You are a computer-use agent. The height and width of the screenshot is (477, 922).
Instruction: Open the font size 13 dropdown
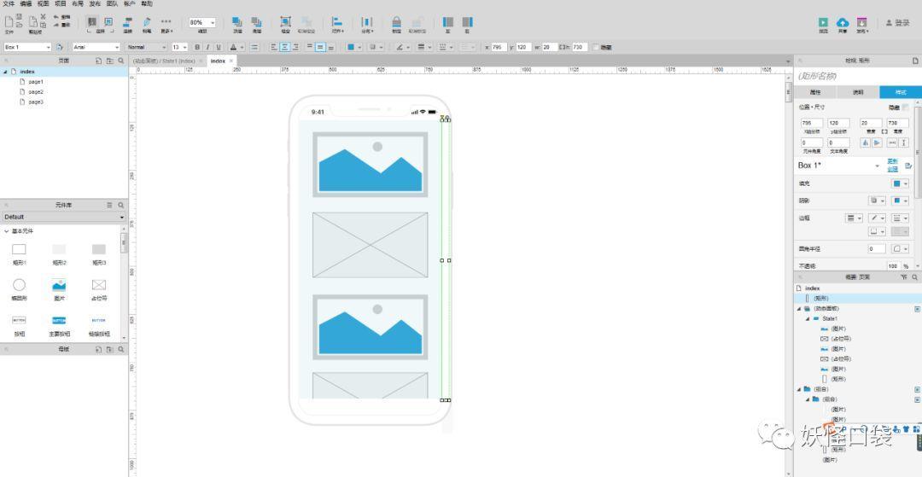pos(180,47)
